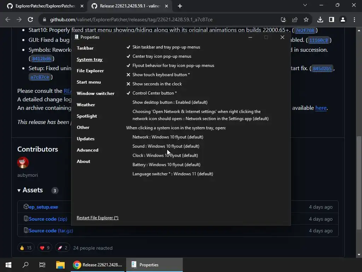Select System tray section
The height and width of the screenshot is (272, 362).
click(x=89, y=59)
